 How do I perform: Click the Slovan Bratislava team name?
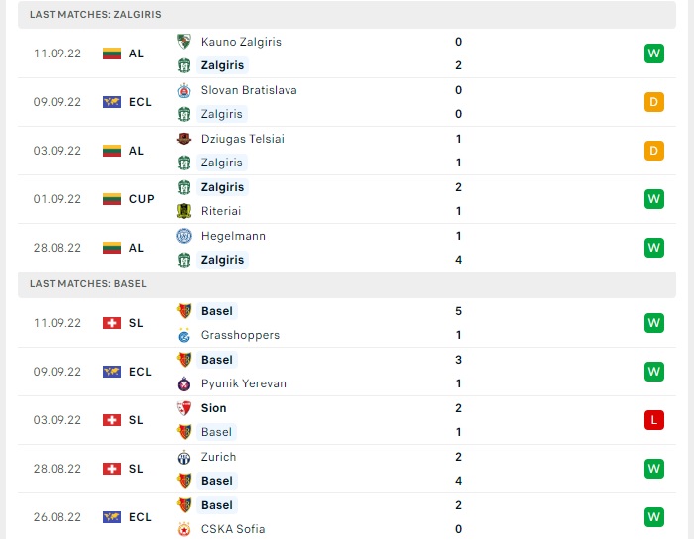click(249, 90)
